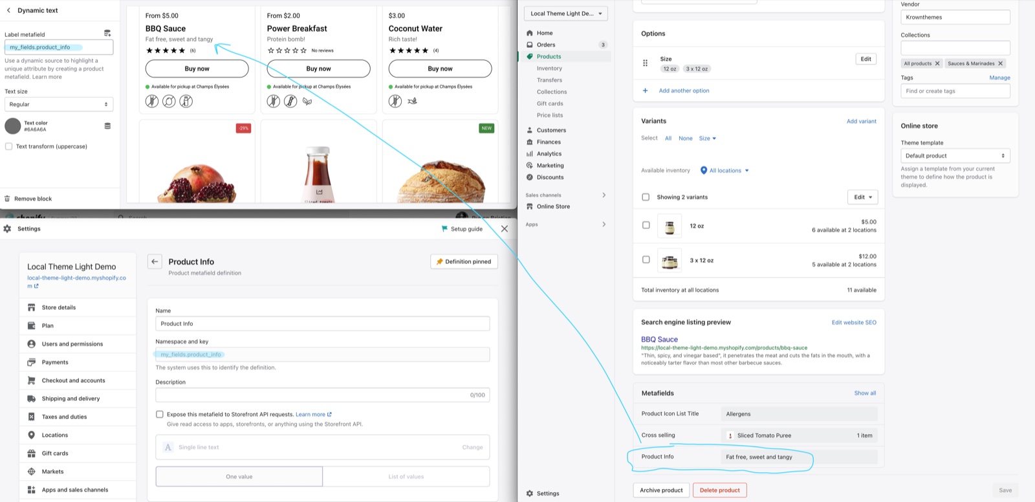This screenshot has width=1035, height=502.
Task: Click the Plan icon in settings sidebar
Action: (x=31, y=325)
